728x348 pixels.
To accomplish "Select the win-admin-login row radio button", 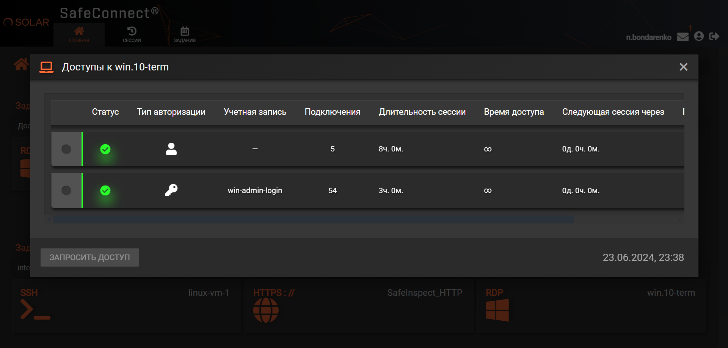I will point(66,190).
